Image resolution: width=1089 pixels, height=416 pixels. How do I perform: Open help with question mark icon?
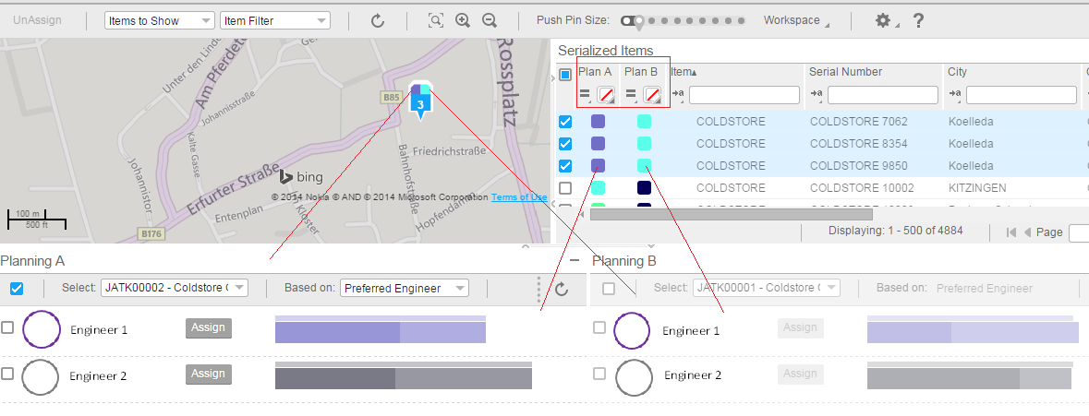(918, 20)
